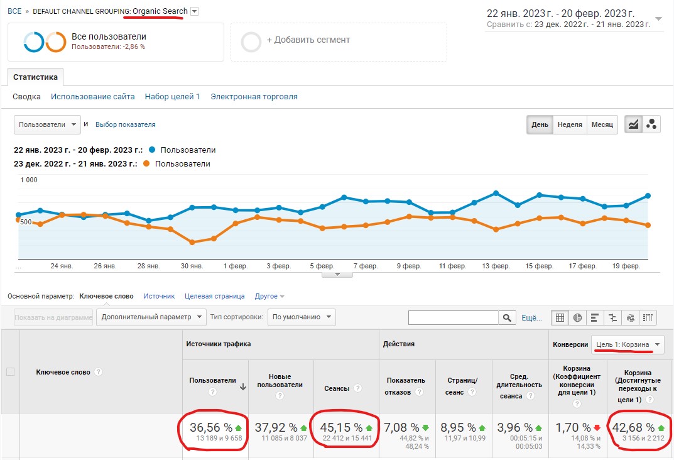
Task: Open the По умолчанию sort type dropdown
Action: (x=302, y=317)
